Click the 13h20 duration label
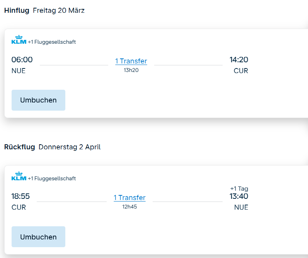Image resolution: width=308 pixels, height=258 pixels. 131,70
